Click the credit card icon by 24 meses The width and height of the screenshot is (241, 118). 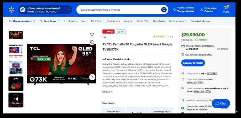coord(183,46)
